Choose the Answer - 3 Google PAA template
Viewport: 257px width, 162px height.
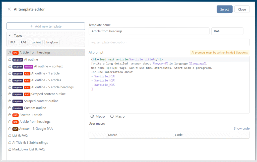point(46,129)
